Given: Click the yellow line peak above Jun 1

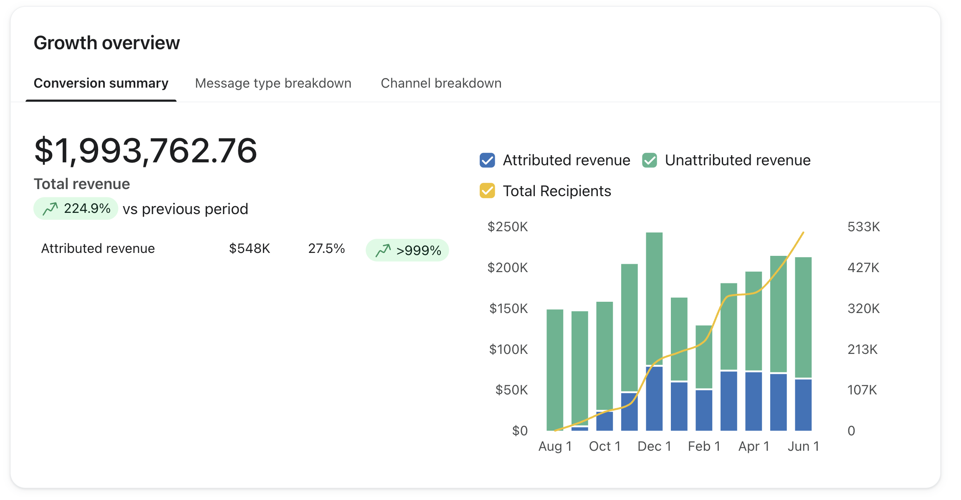Looking at the screenshot, I should click(x=803, y=233).
